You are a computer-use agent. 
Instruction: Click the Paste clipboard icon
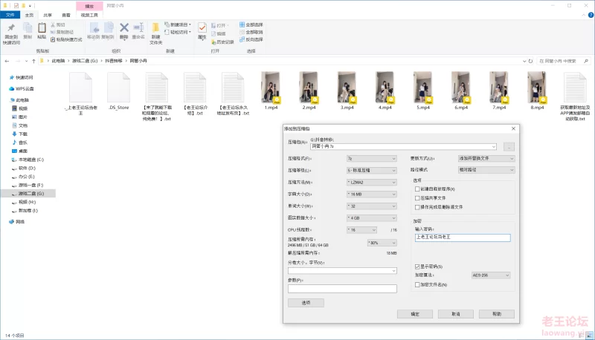click(42, 27)
